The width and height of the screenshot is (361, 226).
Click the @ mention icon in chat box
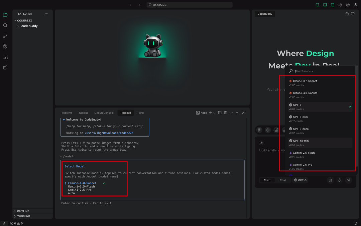coord(261,143)
